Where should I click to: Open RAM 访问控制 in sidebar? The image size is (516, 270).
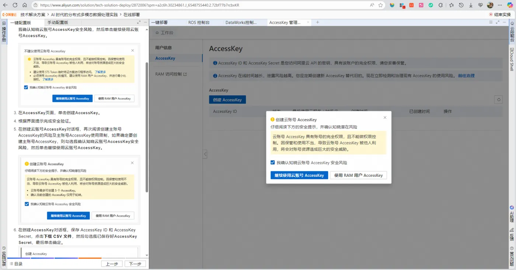(x=171, y=74)
